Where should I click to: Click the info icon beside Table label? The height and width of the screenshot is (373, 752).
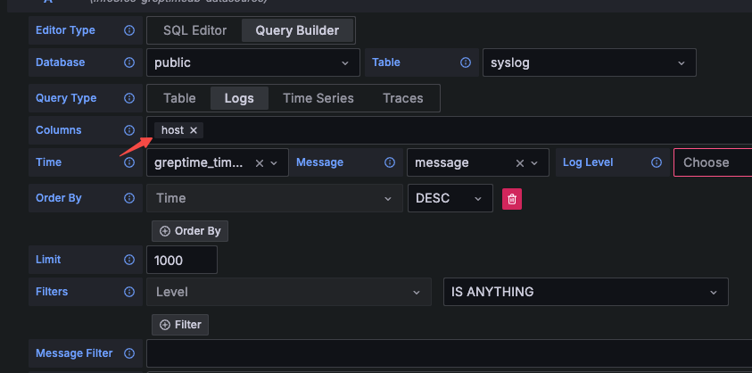coord(465,62)
